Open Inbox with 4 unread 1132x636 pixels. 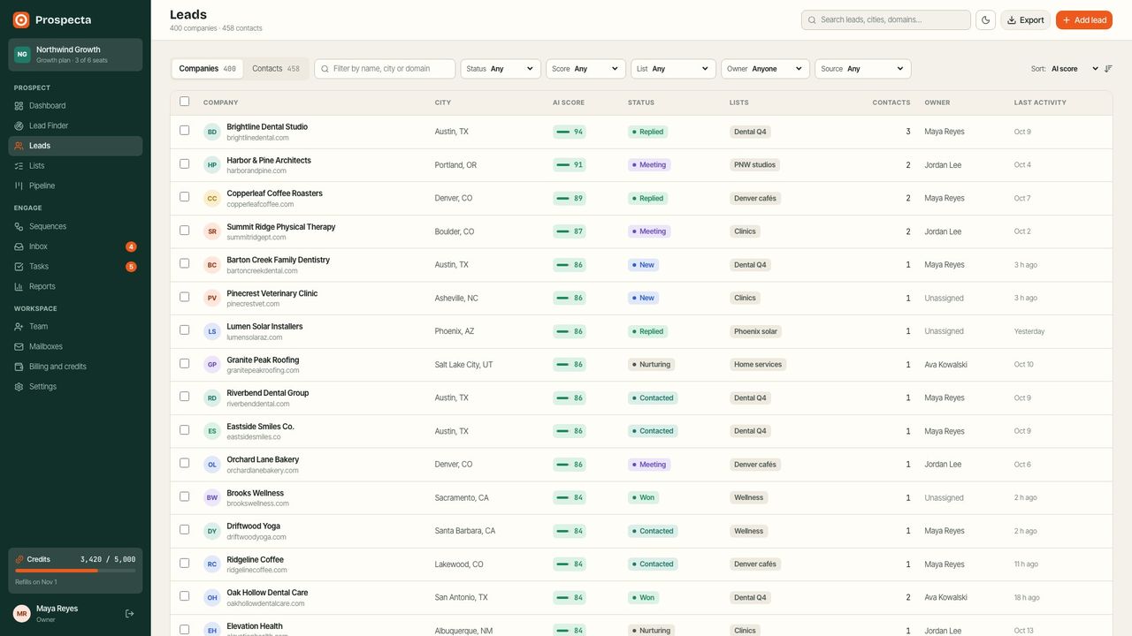75,246
